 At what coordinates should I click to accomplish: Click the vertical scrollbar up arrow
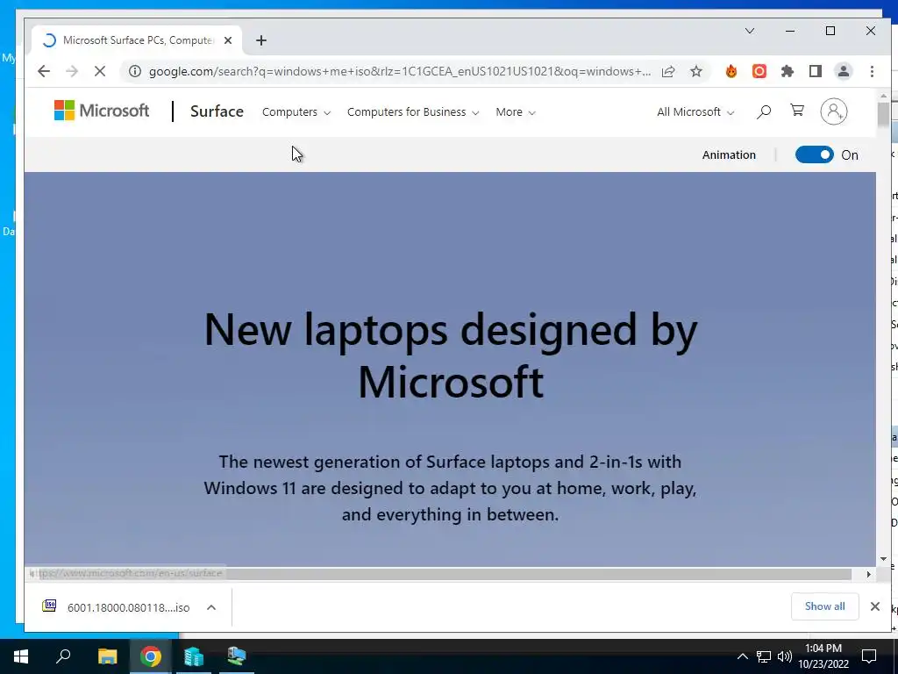(883, 96)
